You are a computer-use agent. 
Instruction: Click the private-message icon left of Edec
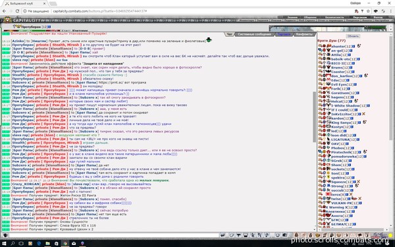click(x=320, y=80)
